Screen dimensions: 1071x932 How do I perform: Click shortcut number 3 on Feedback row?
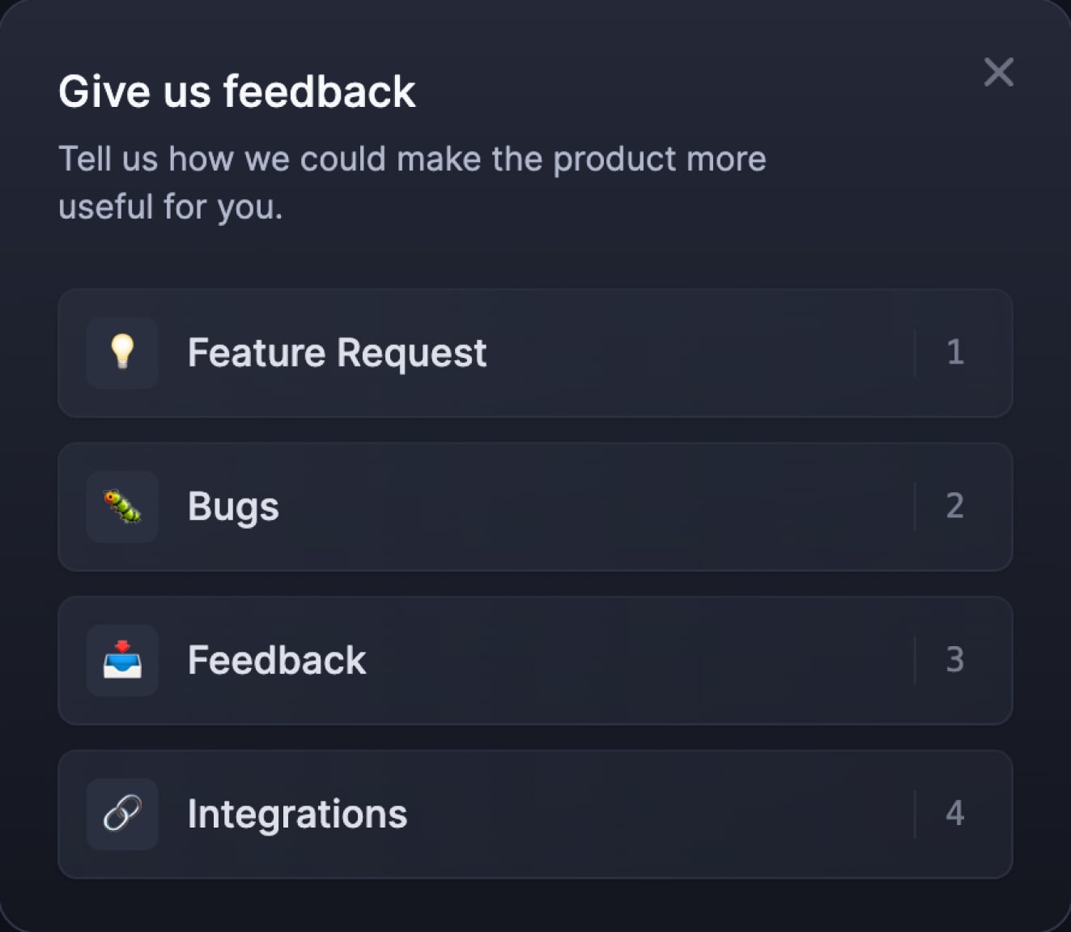(955, 660)
